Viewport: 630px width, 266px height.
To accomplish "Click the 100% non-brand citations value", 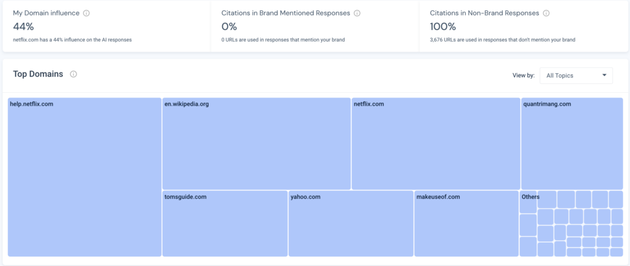I will point(443,26).
